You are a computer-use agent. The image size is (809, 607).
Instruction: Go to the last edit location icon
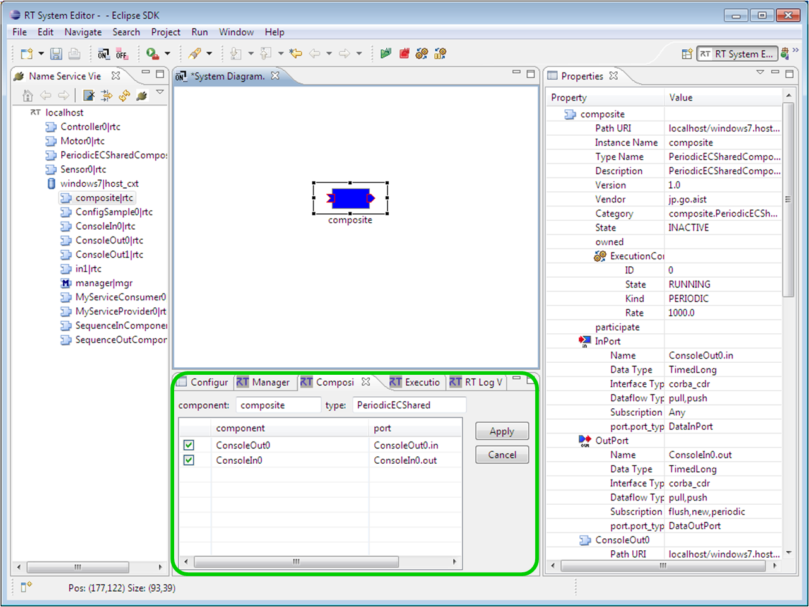pyautogui.click(x=296, y=54)
